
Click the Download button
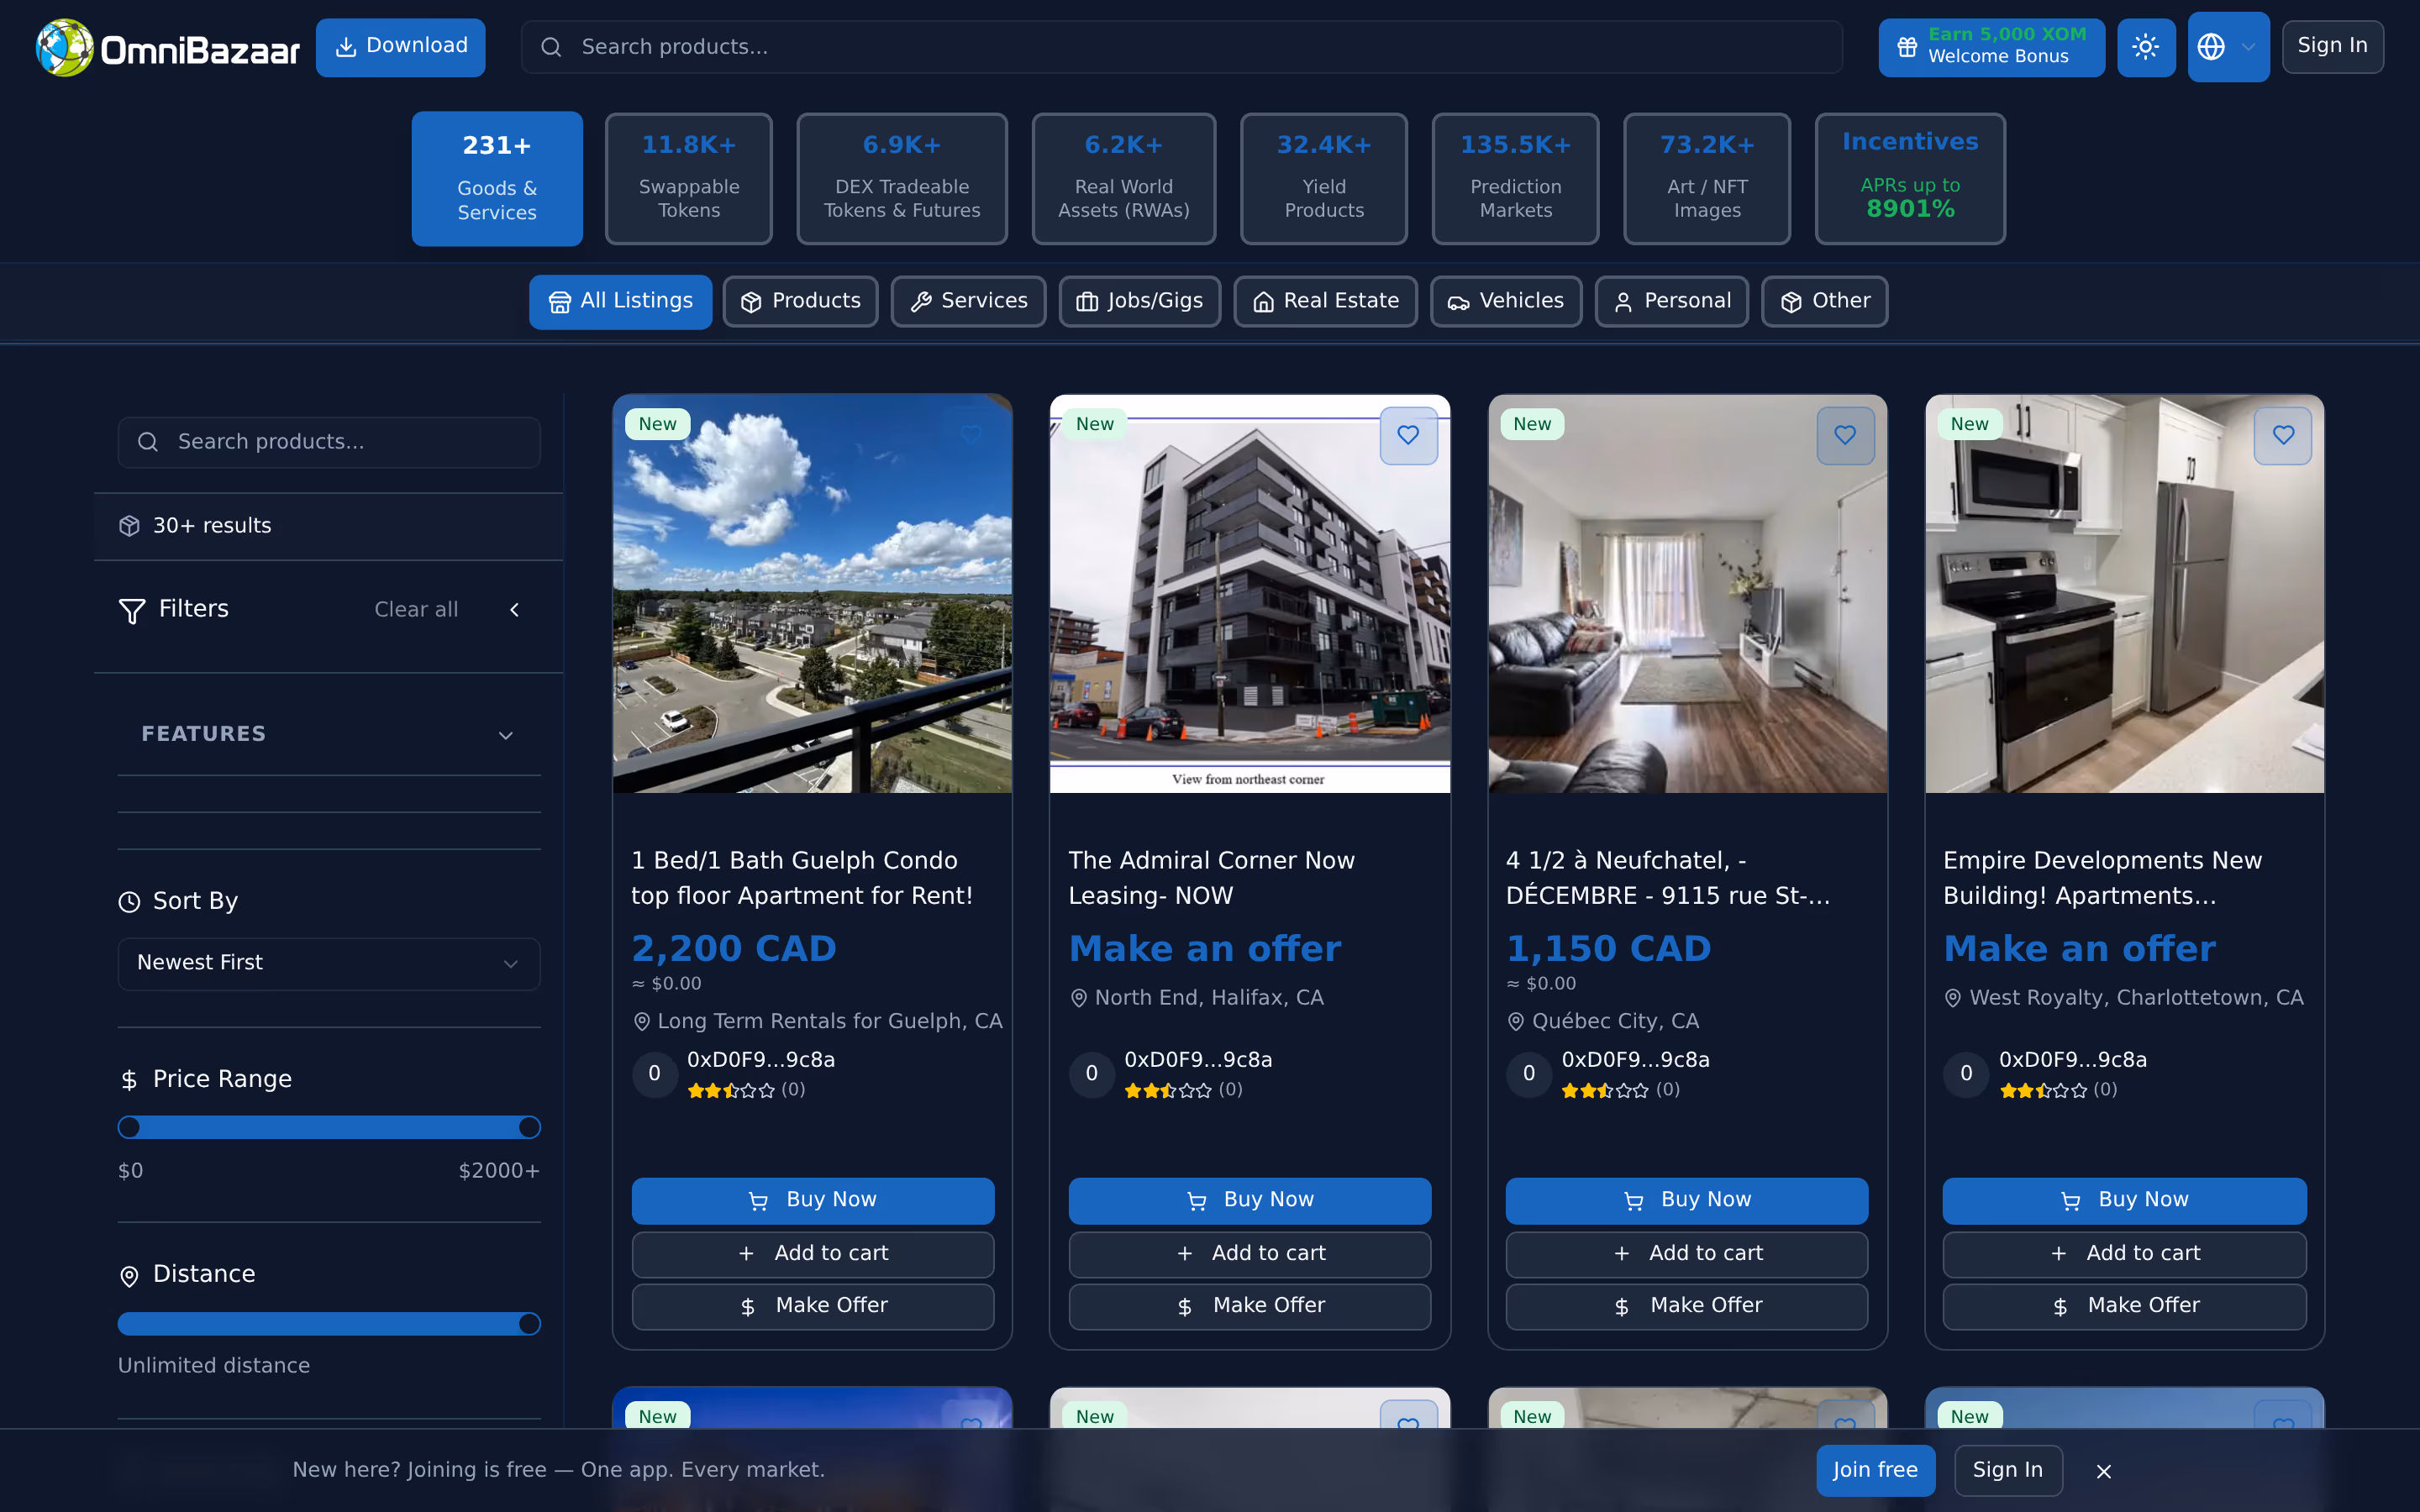400,47
